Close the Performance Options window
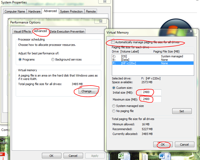The height and width of the screenshot is (160, 200). pos(101,21)
